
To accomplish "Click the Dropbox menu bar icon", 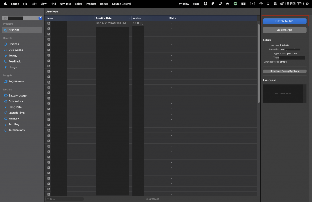I will coord(206,4).
